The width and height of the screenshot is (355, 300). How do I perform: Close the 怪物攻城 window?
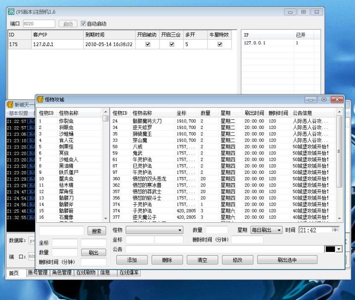[x=337, y=99]
